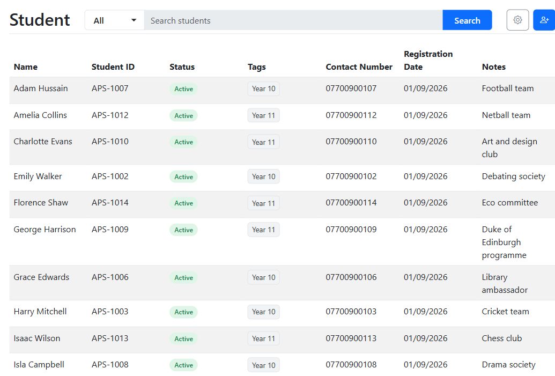This screenshot has height=376, width=555.
Task: Click the Status column header
Action: point(182,67)
